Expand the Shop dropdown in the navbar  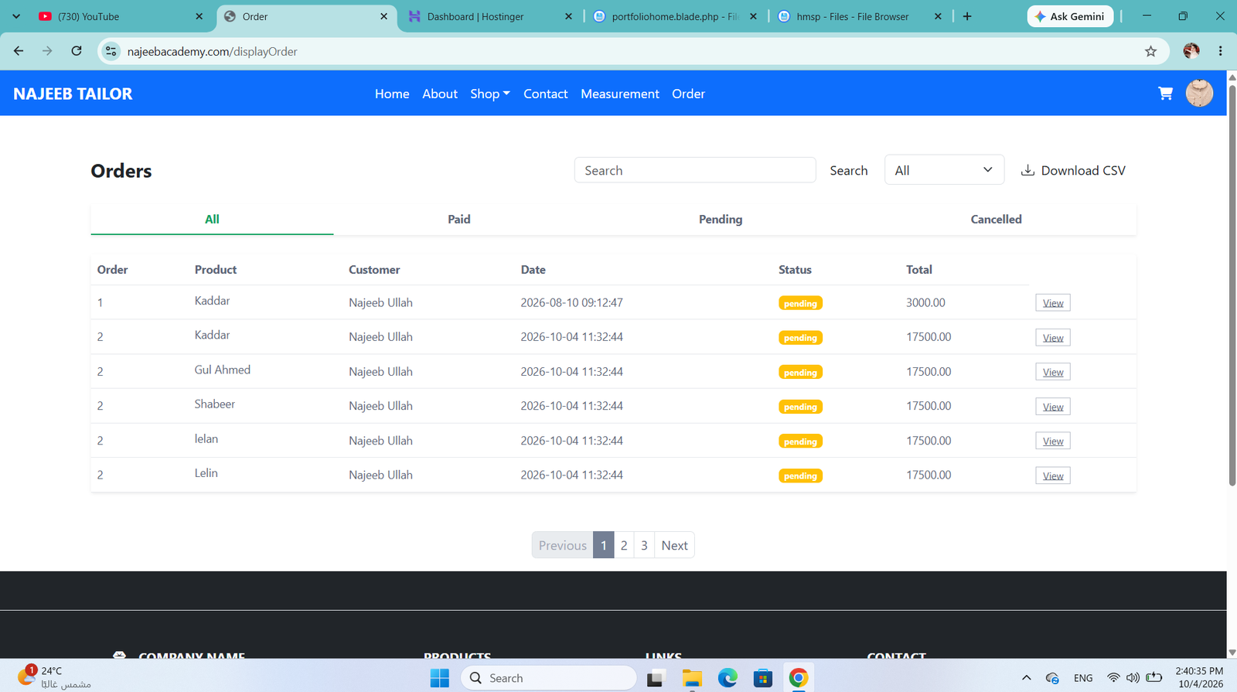pos(490,94)
